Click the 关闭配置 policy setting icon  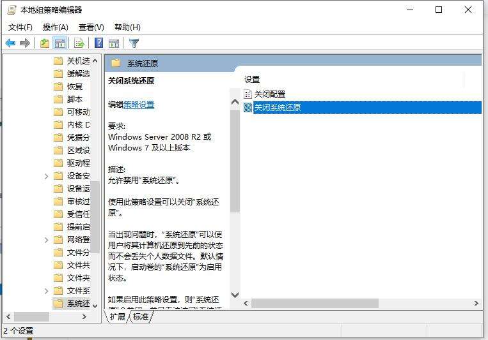pos(248,94)
